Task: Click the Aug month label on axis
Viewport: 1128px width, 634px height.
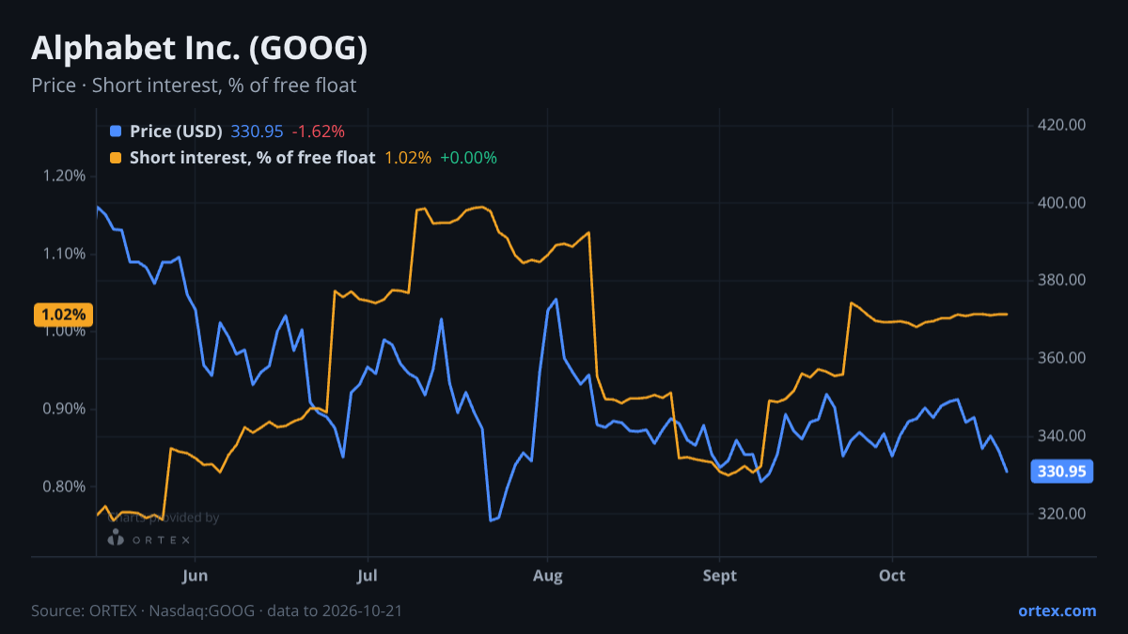Action: pos(548,575)
